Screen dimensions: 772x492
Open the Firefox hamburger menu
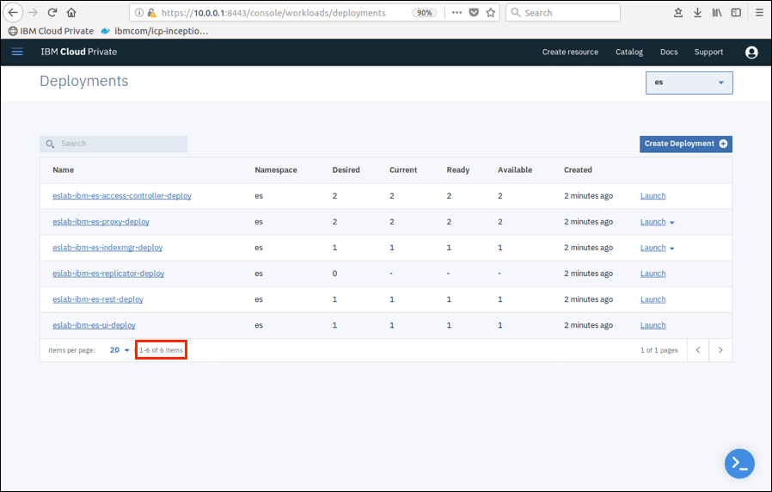[759, 13]
